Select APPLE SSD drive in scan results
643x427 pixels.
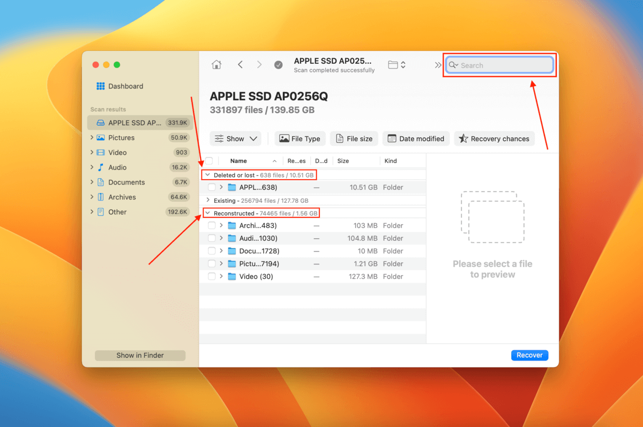click(x=140, y=123)
